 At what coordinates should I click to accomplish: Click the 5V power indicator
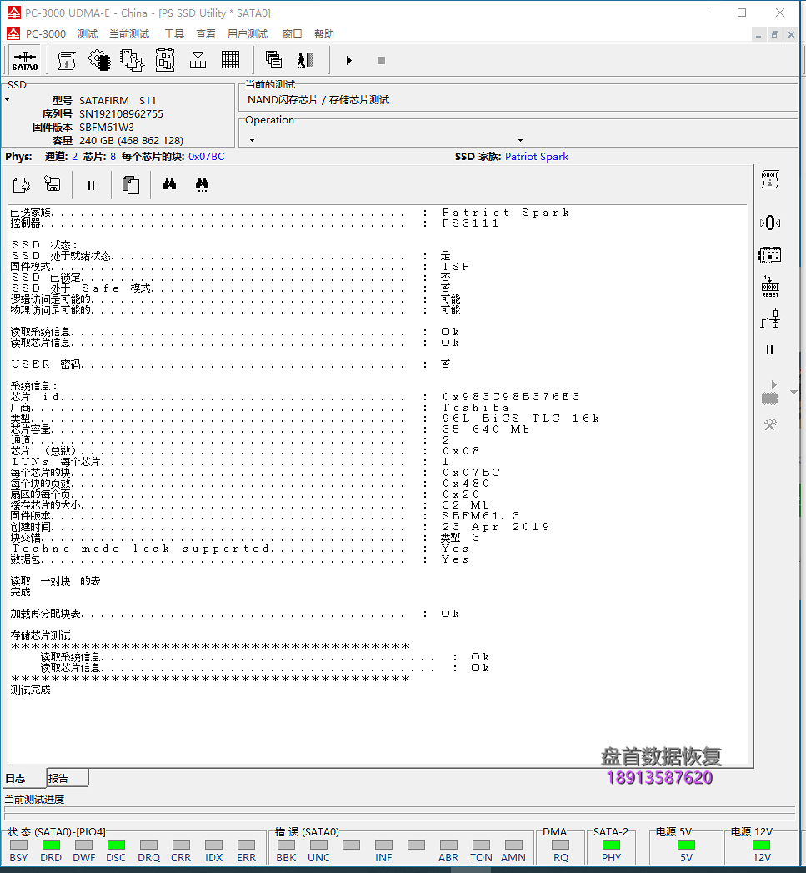[686, 845]
